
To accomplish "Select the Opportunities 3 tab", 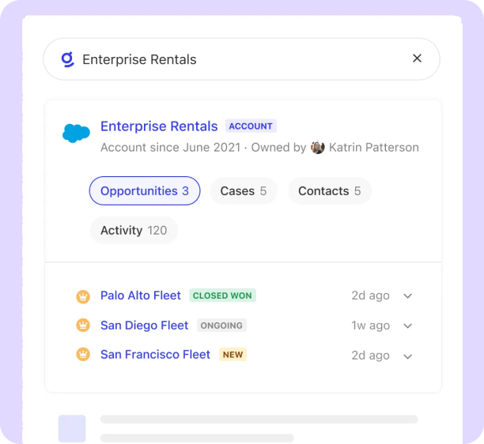I will pyautogui.click(x=145, y=191).
